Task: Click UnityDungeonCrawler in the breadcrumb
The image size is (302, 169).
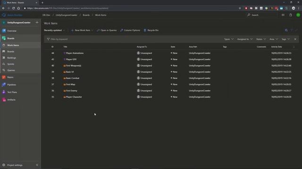Action: click(67, 15)
